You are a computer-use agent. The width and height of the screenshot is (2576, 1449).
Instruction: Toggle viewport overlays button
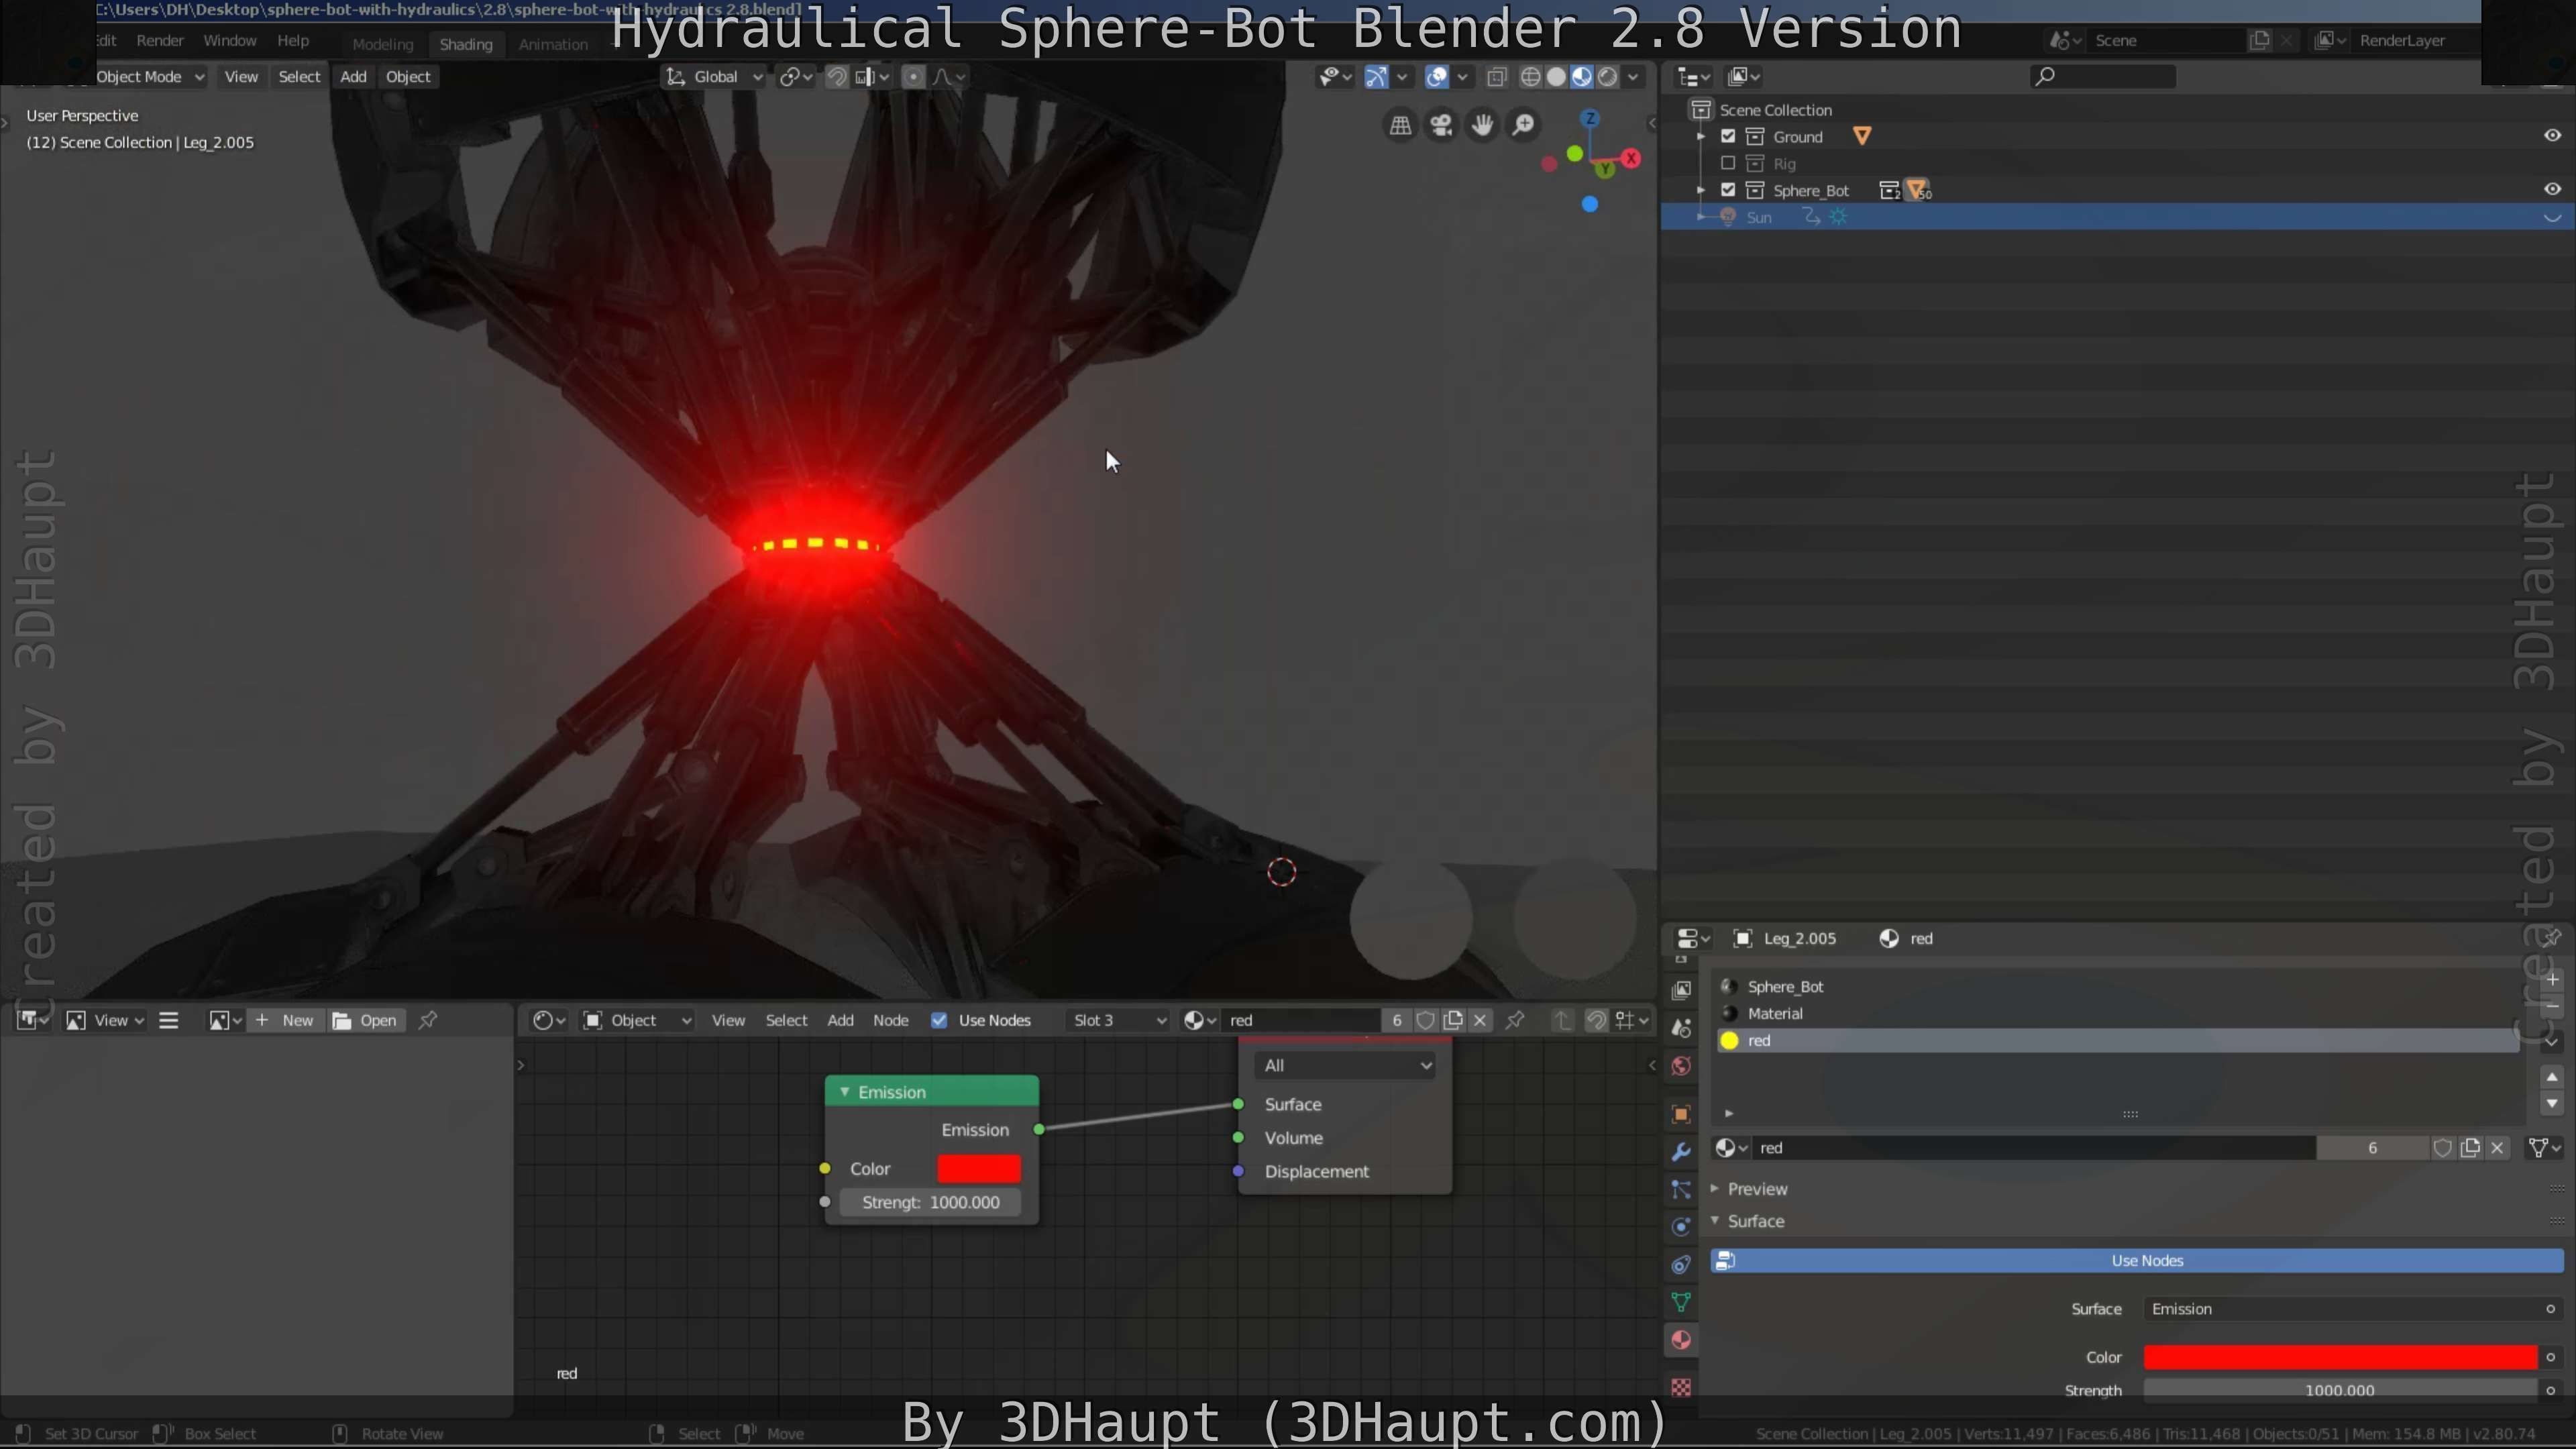(x=1437, y=77)
